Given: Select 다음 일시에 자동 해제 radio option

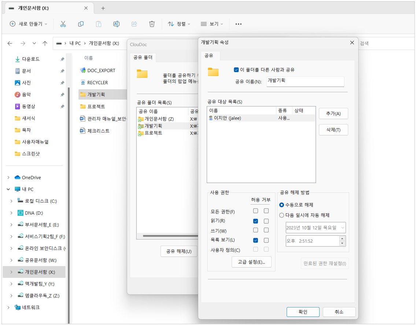Looking at the screenshot, I should tap(282, 215).
